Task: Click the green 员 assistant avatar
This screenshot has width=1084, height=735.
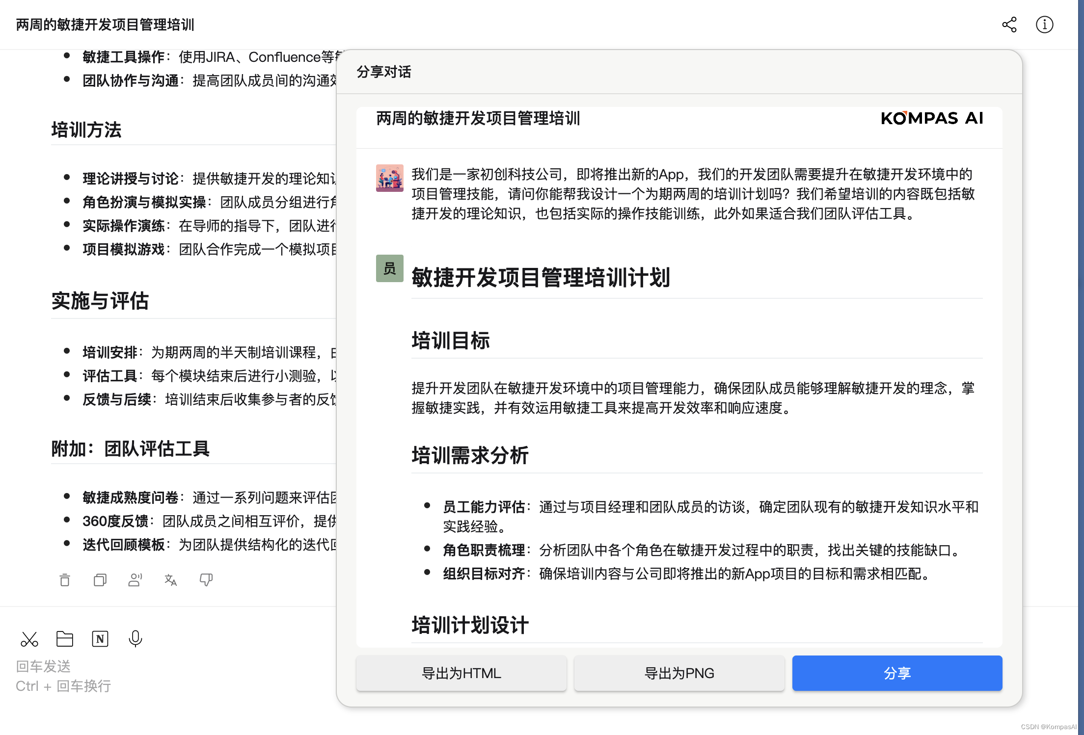Action: [390, 268]
